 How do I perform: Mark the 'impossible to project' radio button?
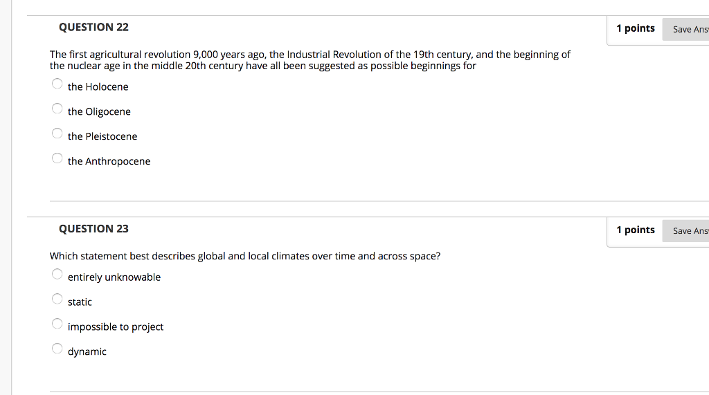(x=57, y=324)
